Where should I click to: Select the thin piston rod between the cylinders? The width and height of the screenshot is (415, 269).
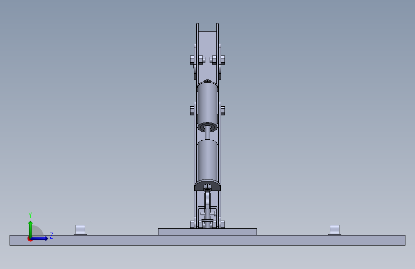tap(208, 134)
